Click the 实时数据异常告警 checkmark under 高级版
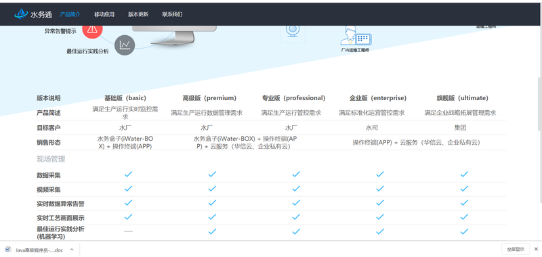The width and height of the screenshot is (542, 257). click(x=212, y=203)
